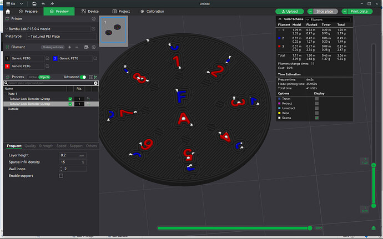Click the upper vertical layer slider handle

(x=374, y=165)
